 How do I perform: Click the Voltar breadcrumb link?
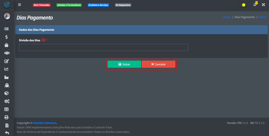point(262,17)
